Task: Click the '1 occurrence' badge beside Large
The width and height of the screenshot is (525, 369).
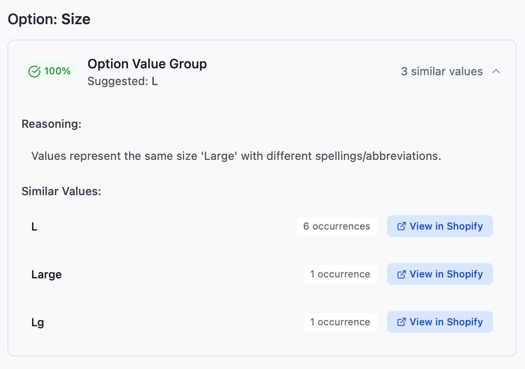Action: click(340, 274)
